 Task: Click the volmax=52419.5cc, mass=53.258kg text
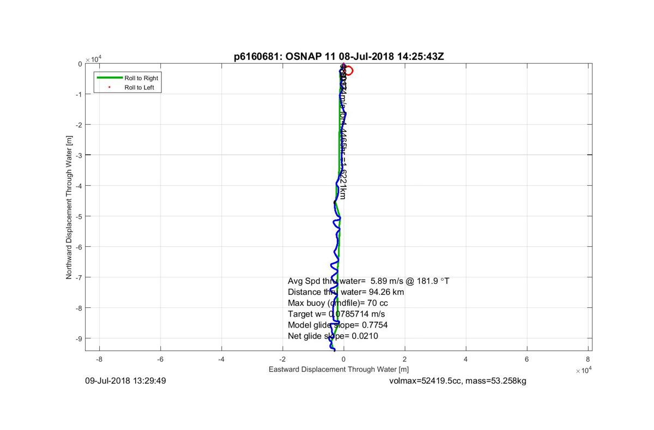pos(458,381)
